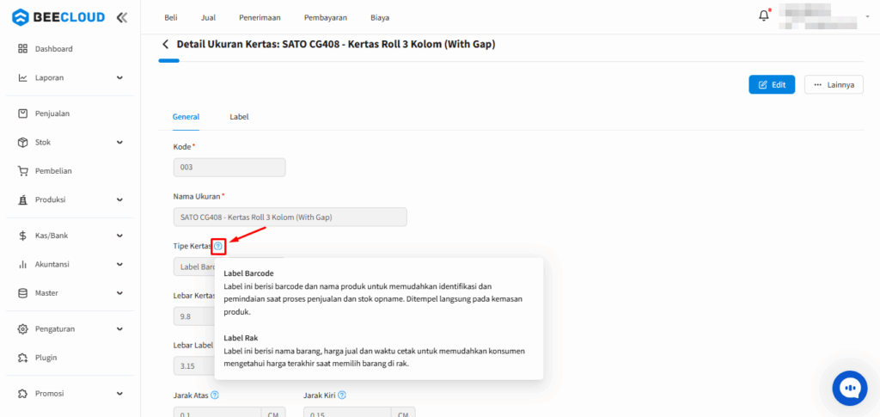Open the user account dropdown arrow

pyautogui.click(x=868, y=17)
